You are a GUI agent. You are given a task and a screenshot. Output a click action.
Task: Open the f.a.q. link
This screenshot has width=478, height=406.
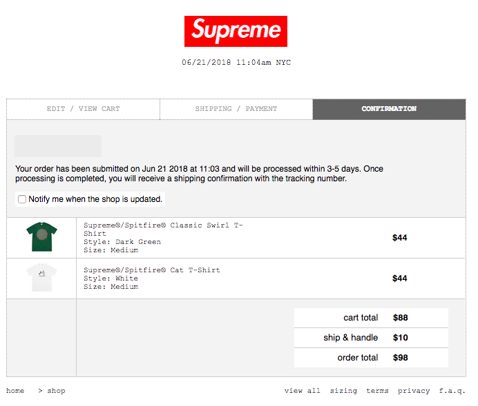click(452, 391)
